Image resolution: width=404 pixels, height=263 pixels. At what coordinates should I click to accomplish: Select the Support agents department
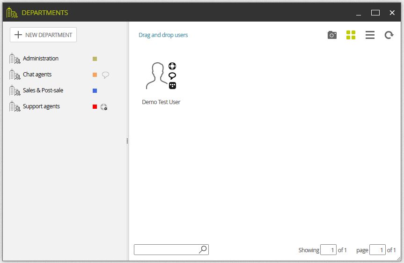[x=41, y=106]
